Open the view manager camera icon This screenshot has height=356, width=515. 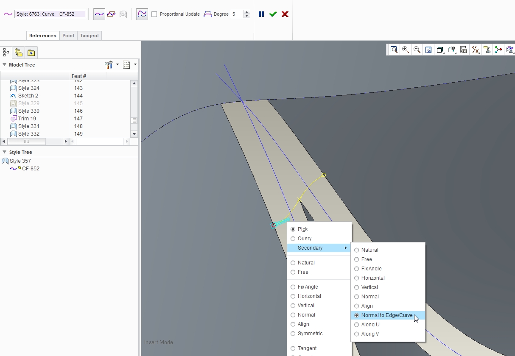point(464,50)
